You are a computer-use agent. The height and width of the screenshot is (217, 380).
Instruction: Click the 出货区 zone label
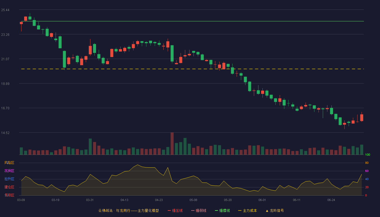[9, 171]
